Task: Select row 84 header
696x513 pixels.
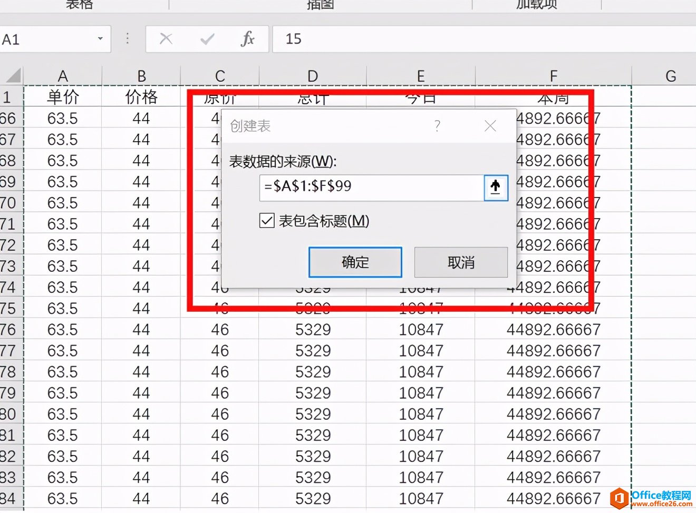Action: [x=12, y=498]
